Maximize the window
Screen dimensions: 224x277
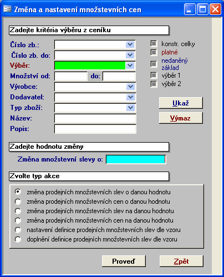[x=202, y=9]
